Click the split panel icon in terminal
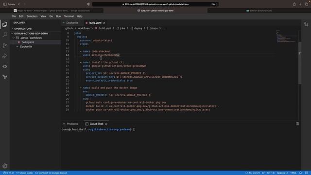 point(297,123)
